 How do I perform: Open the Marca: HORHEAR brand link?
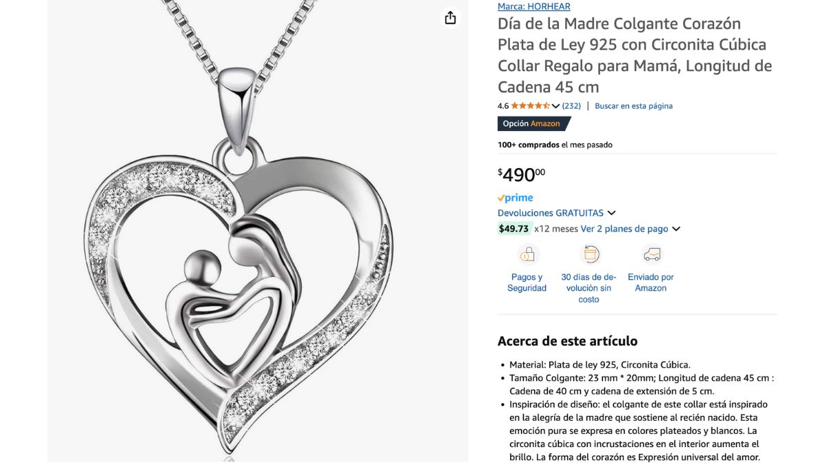click(x=534, y=6)
